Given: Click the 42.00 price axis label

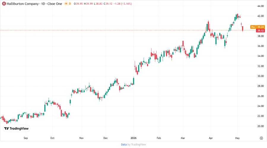Looking at the screenshot, I should 260,16.
